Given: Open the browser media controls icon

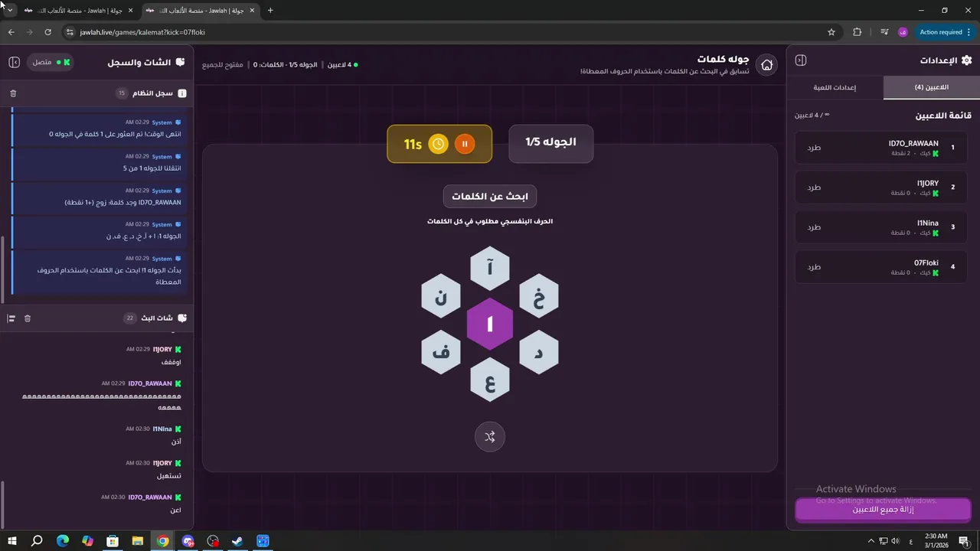Looking at the screenshot, I should pyautogui.click(x=884, y=32).
